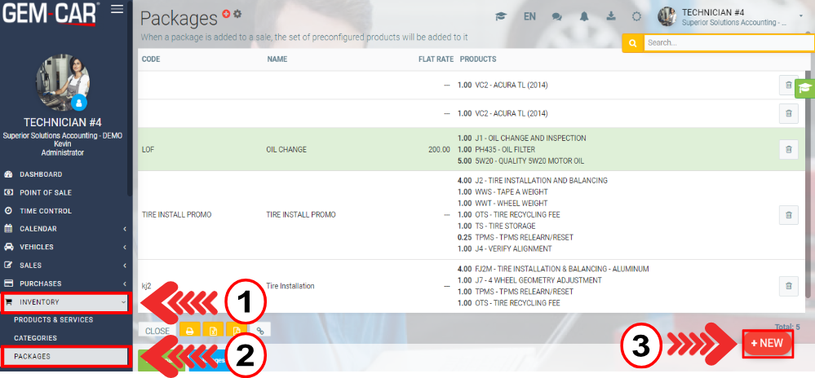Toggle the hamburger sidebar menu
The height and width of the screenshot is (378, 815).
click(x=117, y=9)
